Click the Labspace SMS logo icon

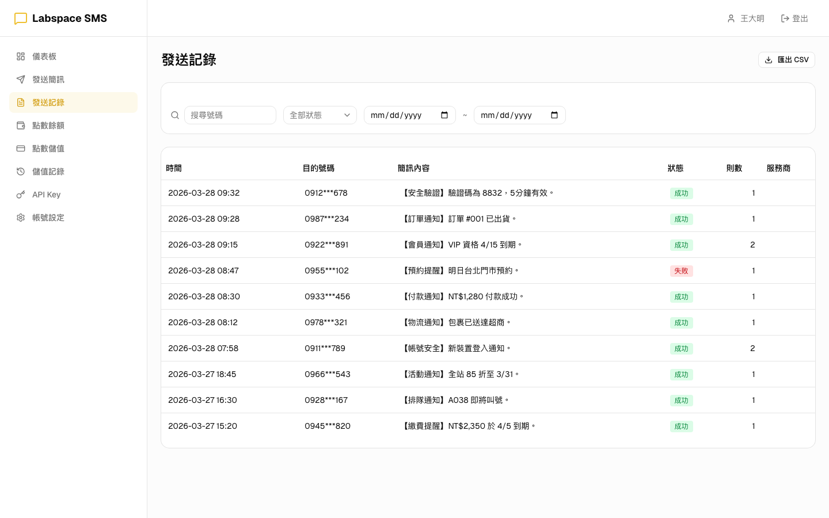(21, 18)
